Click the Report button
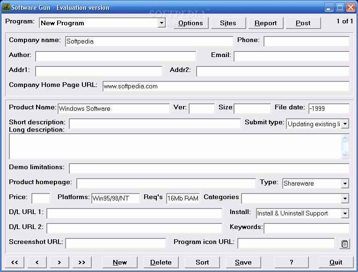This screenshot has height=272, width=358. [266, 23]
